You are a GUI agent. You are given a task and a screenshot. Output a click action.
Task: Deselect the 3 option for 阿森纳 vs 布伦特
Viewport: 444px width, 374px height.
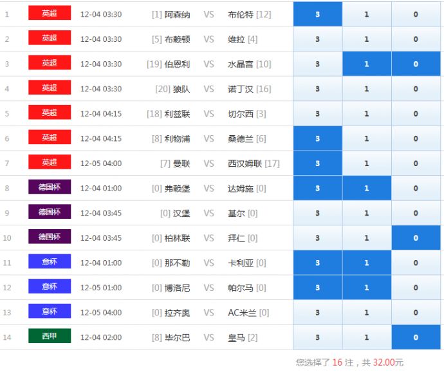[317, 14]
